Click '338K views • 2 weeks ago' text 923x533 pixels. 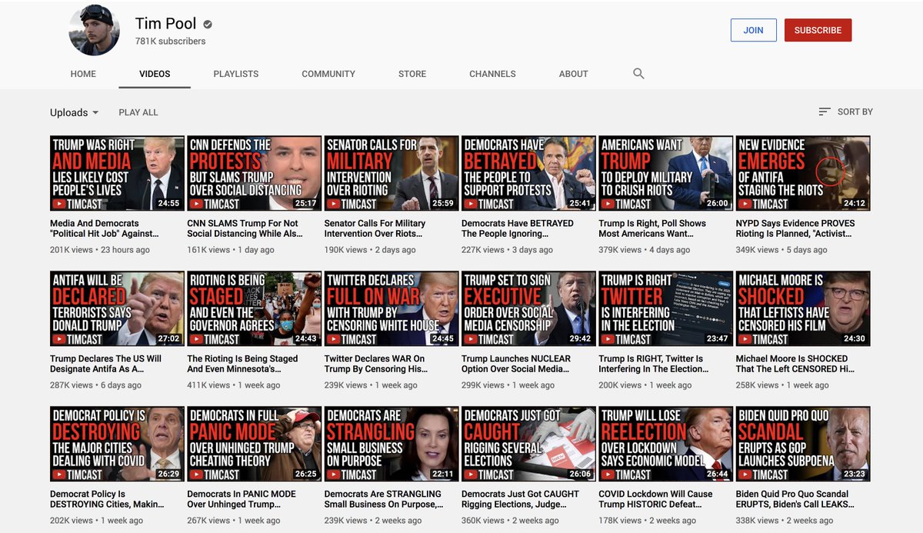pos(785,521)
